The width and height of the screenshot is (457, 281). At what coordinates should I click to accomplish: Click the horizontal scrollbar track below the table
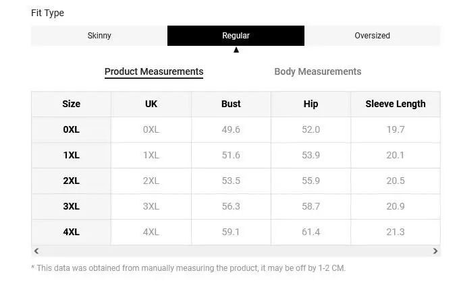point(236,251)
